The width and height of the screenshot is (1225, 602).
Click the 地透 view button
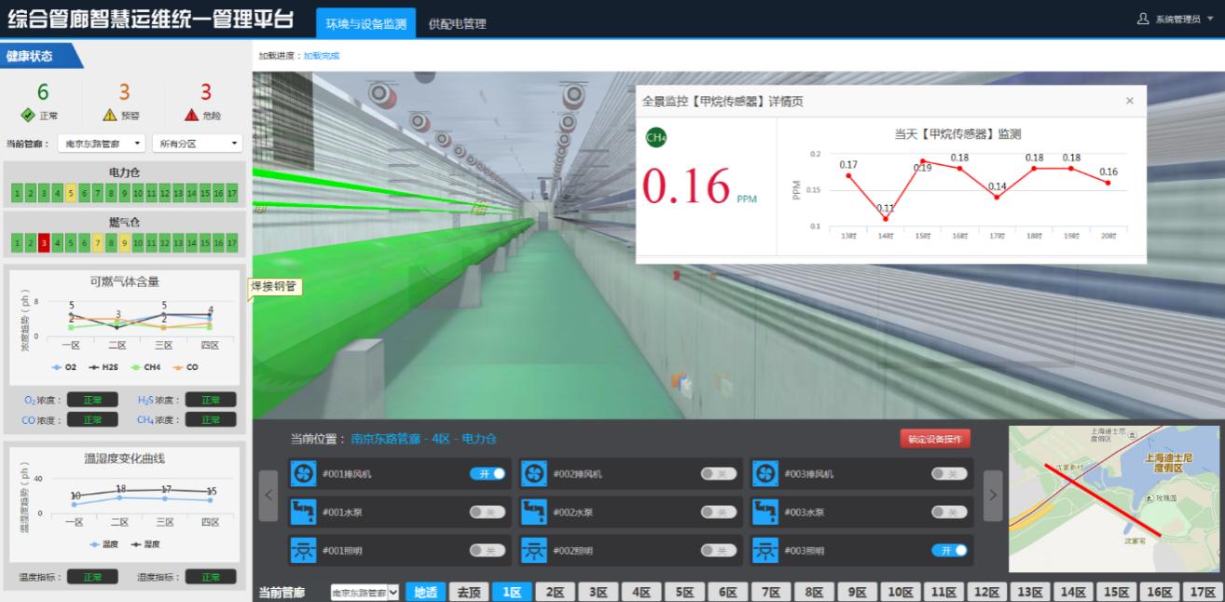tap(425, 593)
